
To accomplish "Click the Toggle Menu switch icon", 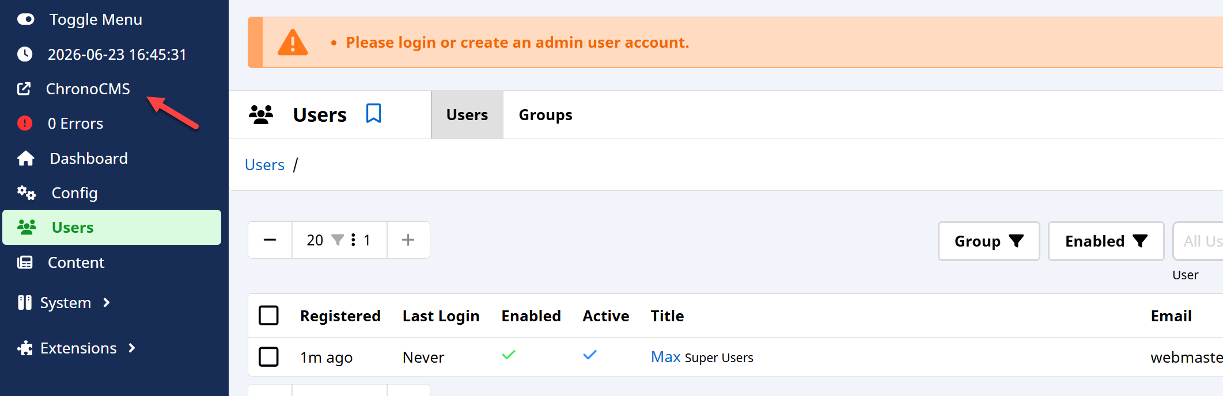I will coord(25,20).
